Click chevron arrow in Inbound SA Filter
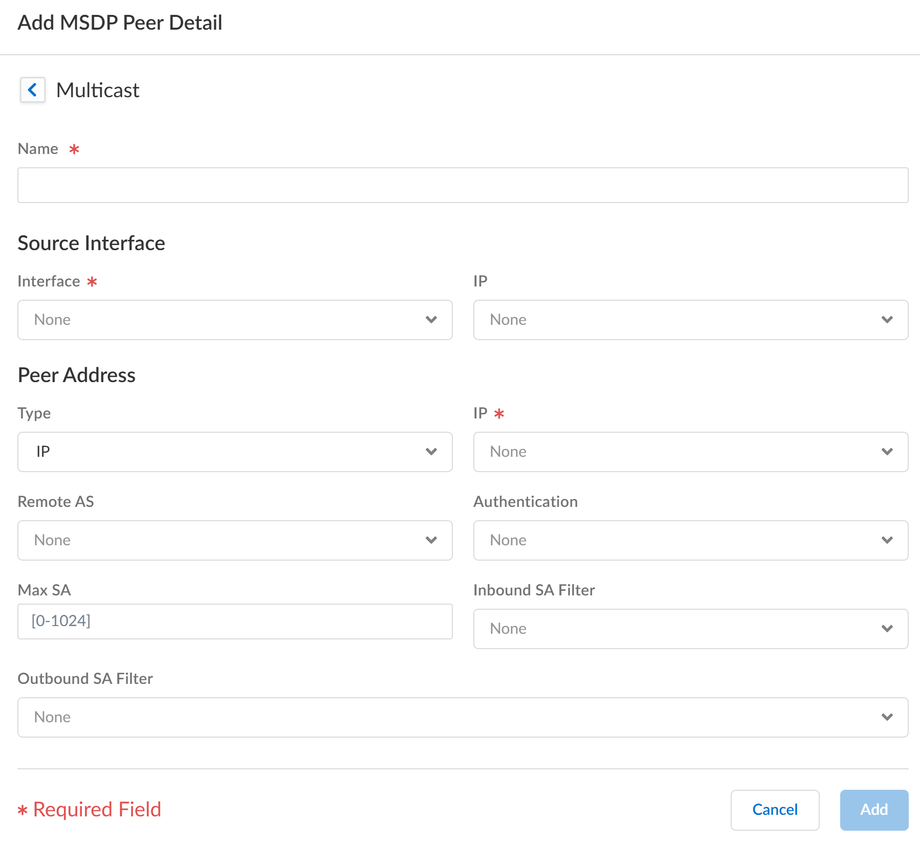 (x=887, y=629)
